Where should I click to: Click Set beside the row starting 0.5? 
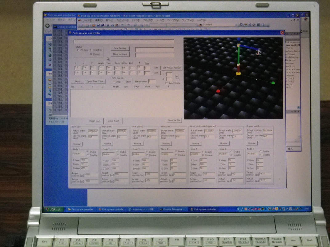[156, 68]
